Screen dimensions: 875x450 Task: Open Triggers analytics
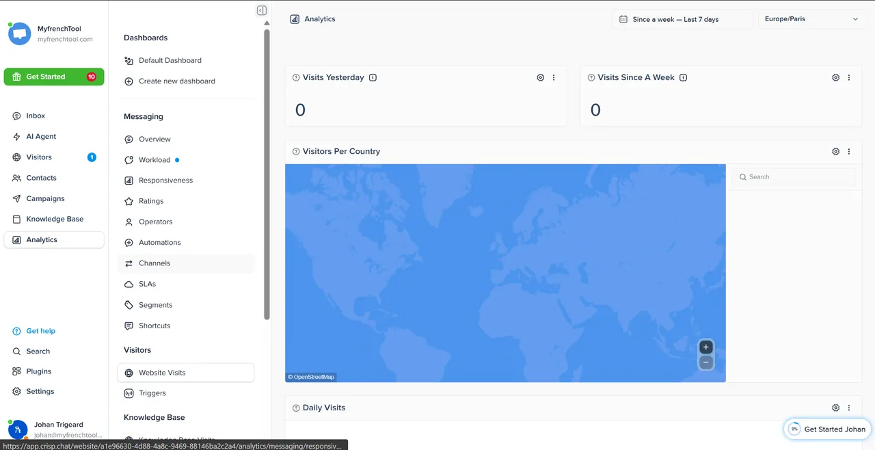tap(186, 393)
